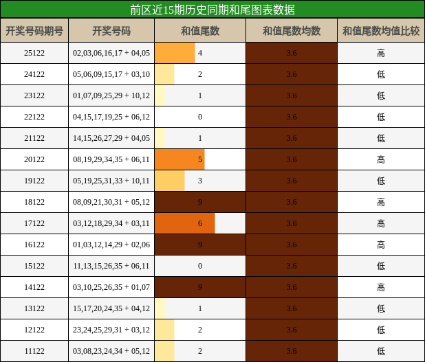Select numbers 08,19,29,34,35 + 06,11

click(111, 159)
